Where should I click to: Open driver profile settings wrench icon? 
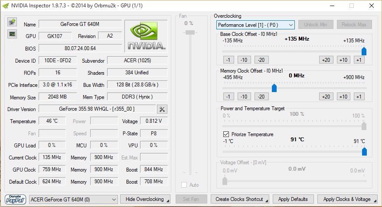click(162, 109)
